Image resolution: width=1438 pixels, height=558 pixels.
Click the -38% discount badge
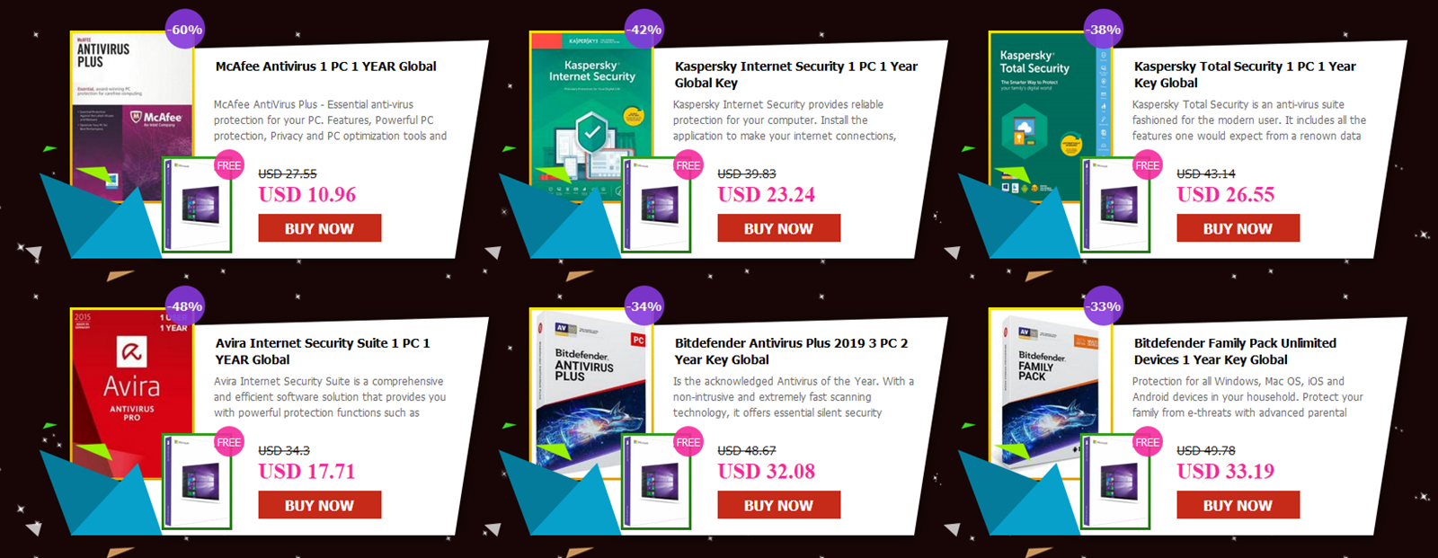(1104, 30)
